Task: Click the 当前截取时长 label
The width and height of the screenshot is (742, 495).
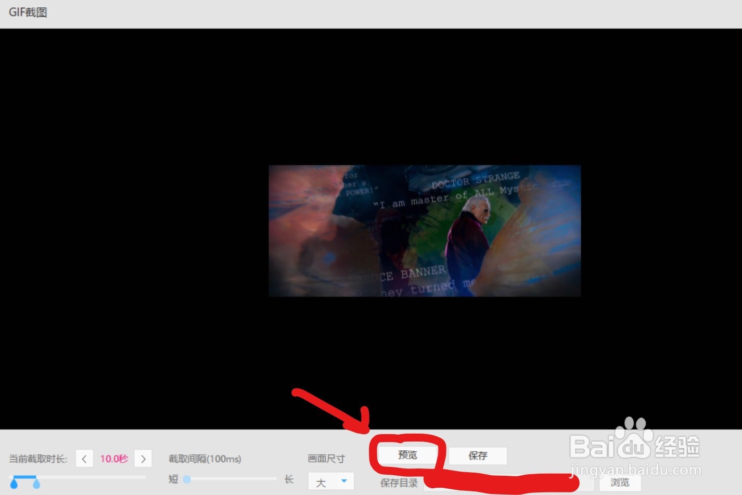Action: 38,459
